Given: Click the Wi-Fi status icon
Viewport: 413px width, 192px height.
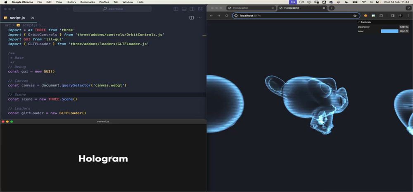Looking at the screenshot, I should point(364,2).
